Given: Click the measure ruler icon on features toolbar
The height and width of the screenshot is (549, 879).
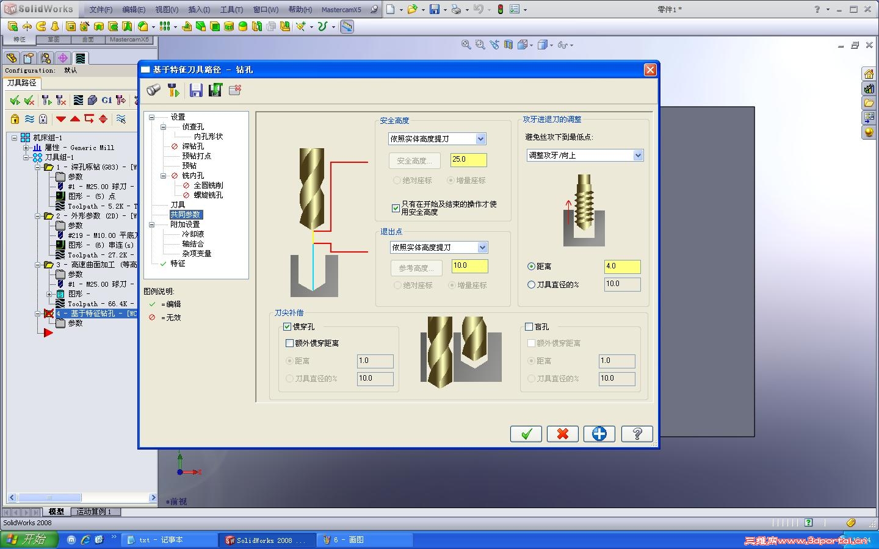Looking at the screenshot, I should click(347, 26).
